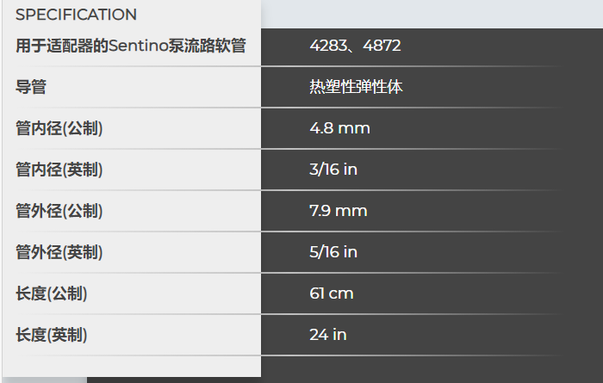This screenshot has height=383, width=603.
Task: Select the 长度(公制) row label
Action: 52,293
